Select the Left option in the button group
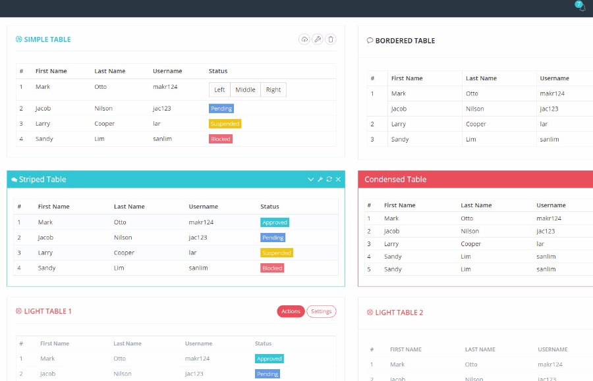Screen dimensions: 593x381 click(x=219, y=89)
